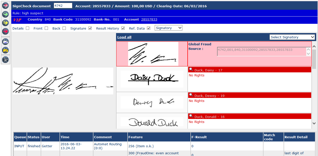318x156 pixels.
Task: Enable the Details checkbox
Action: pyautogui.click(x=28, y=28)
